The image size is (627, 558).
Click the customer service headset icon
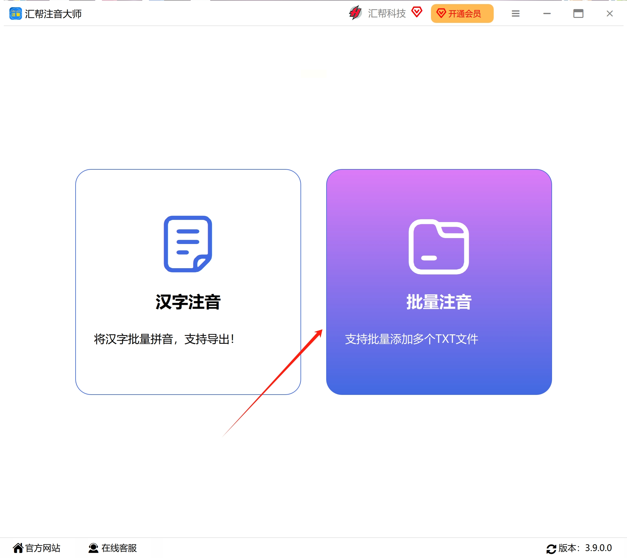point(93,548)
